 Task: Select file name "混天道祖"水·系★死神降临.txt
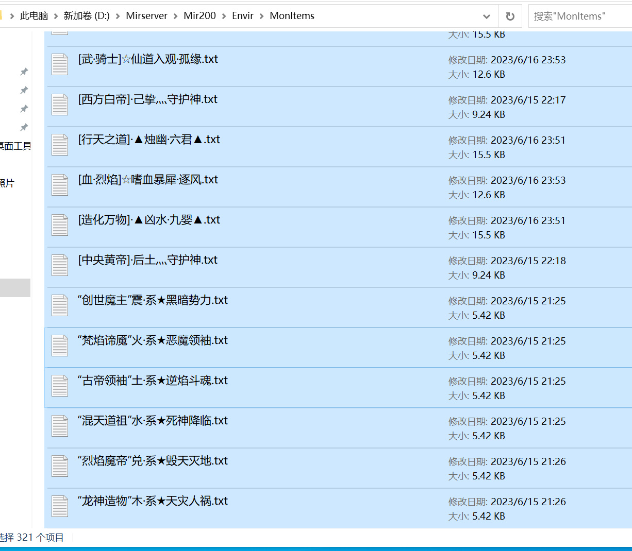(153, 421)
